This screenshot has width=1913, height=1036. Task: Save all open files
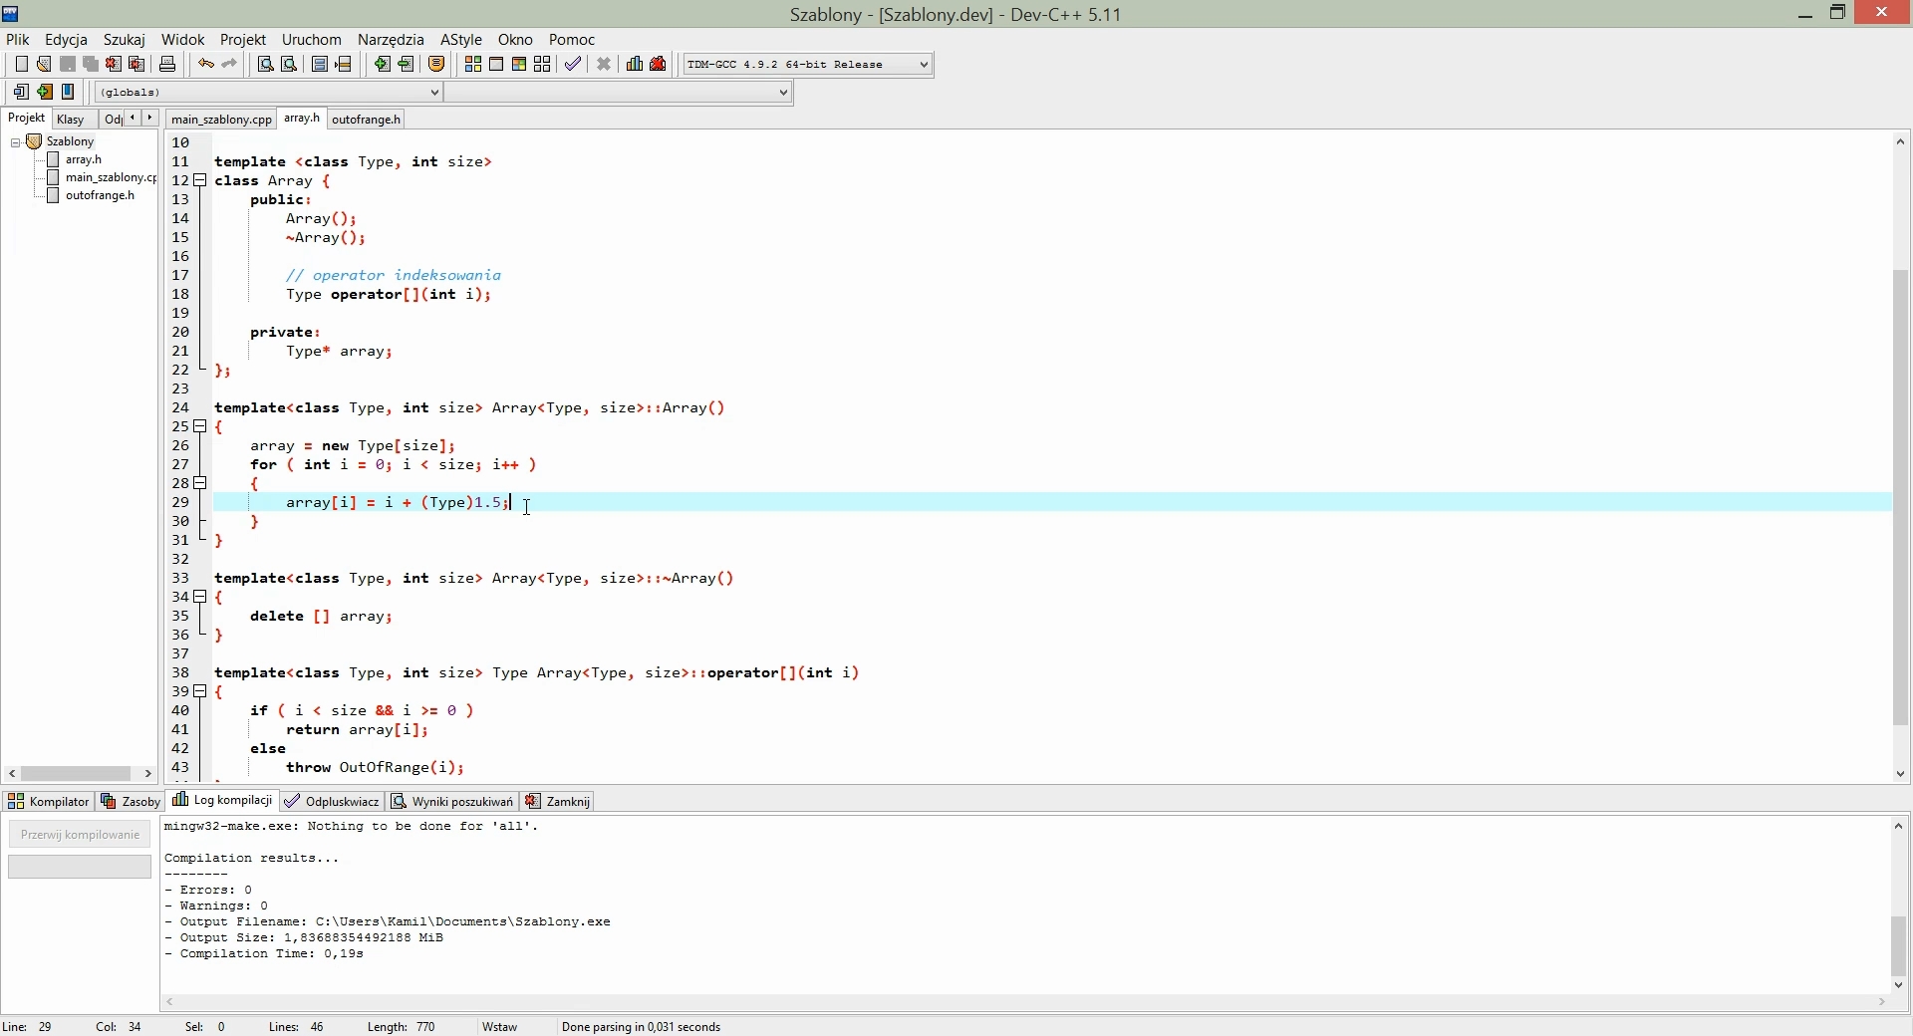pos(90,64)
